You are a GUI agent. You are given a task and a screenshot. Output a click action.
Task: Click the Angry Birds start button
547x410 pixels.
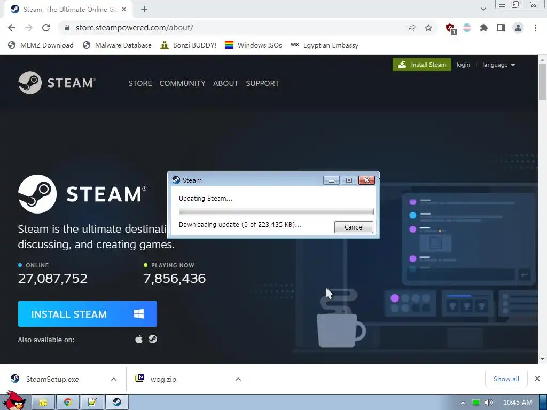point(14,401)
